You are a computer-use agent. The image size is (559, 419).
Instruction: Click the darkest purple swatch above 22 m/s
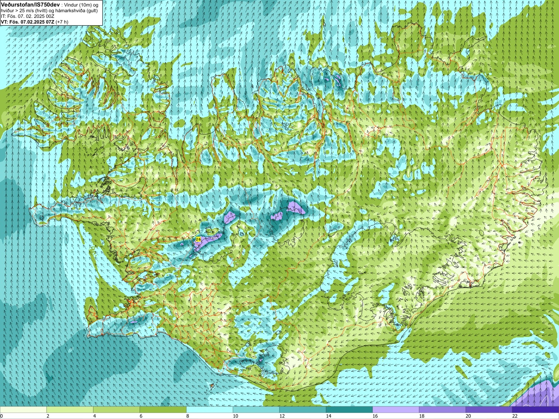(535, 410)
